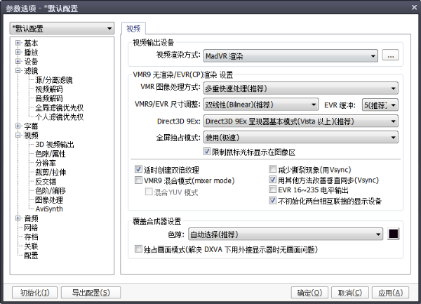Expand the 音频 tree node

18,218
